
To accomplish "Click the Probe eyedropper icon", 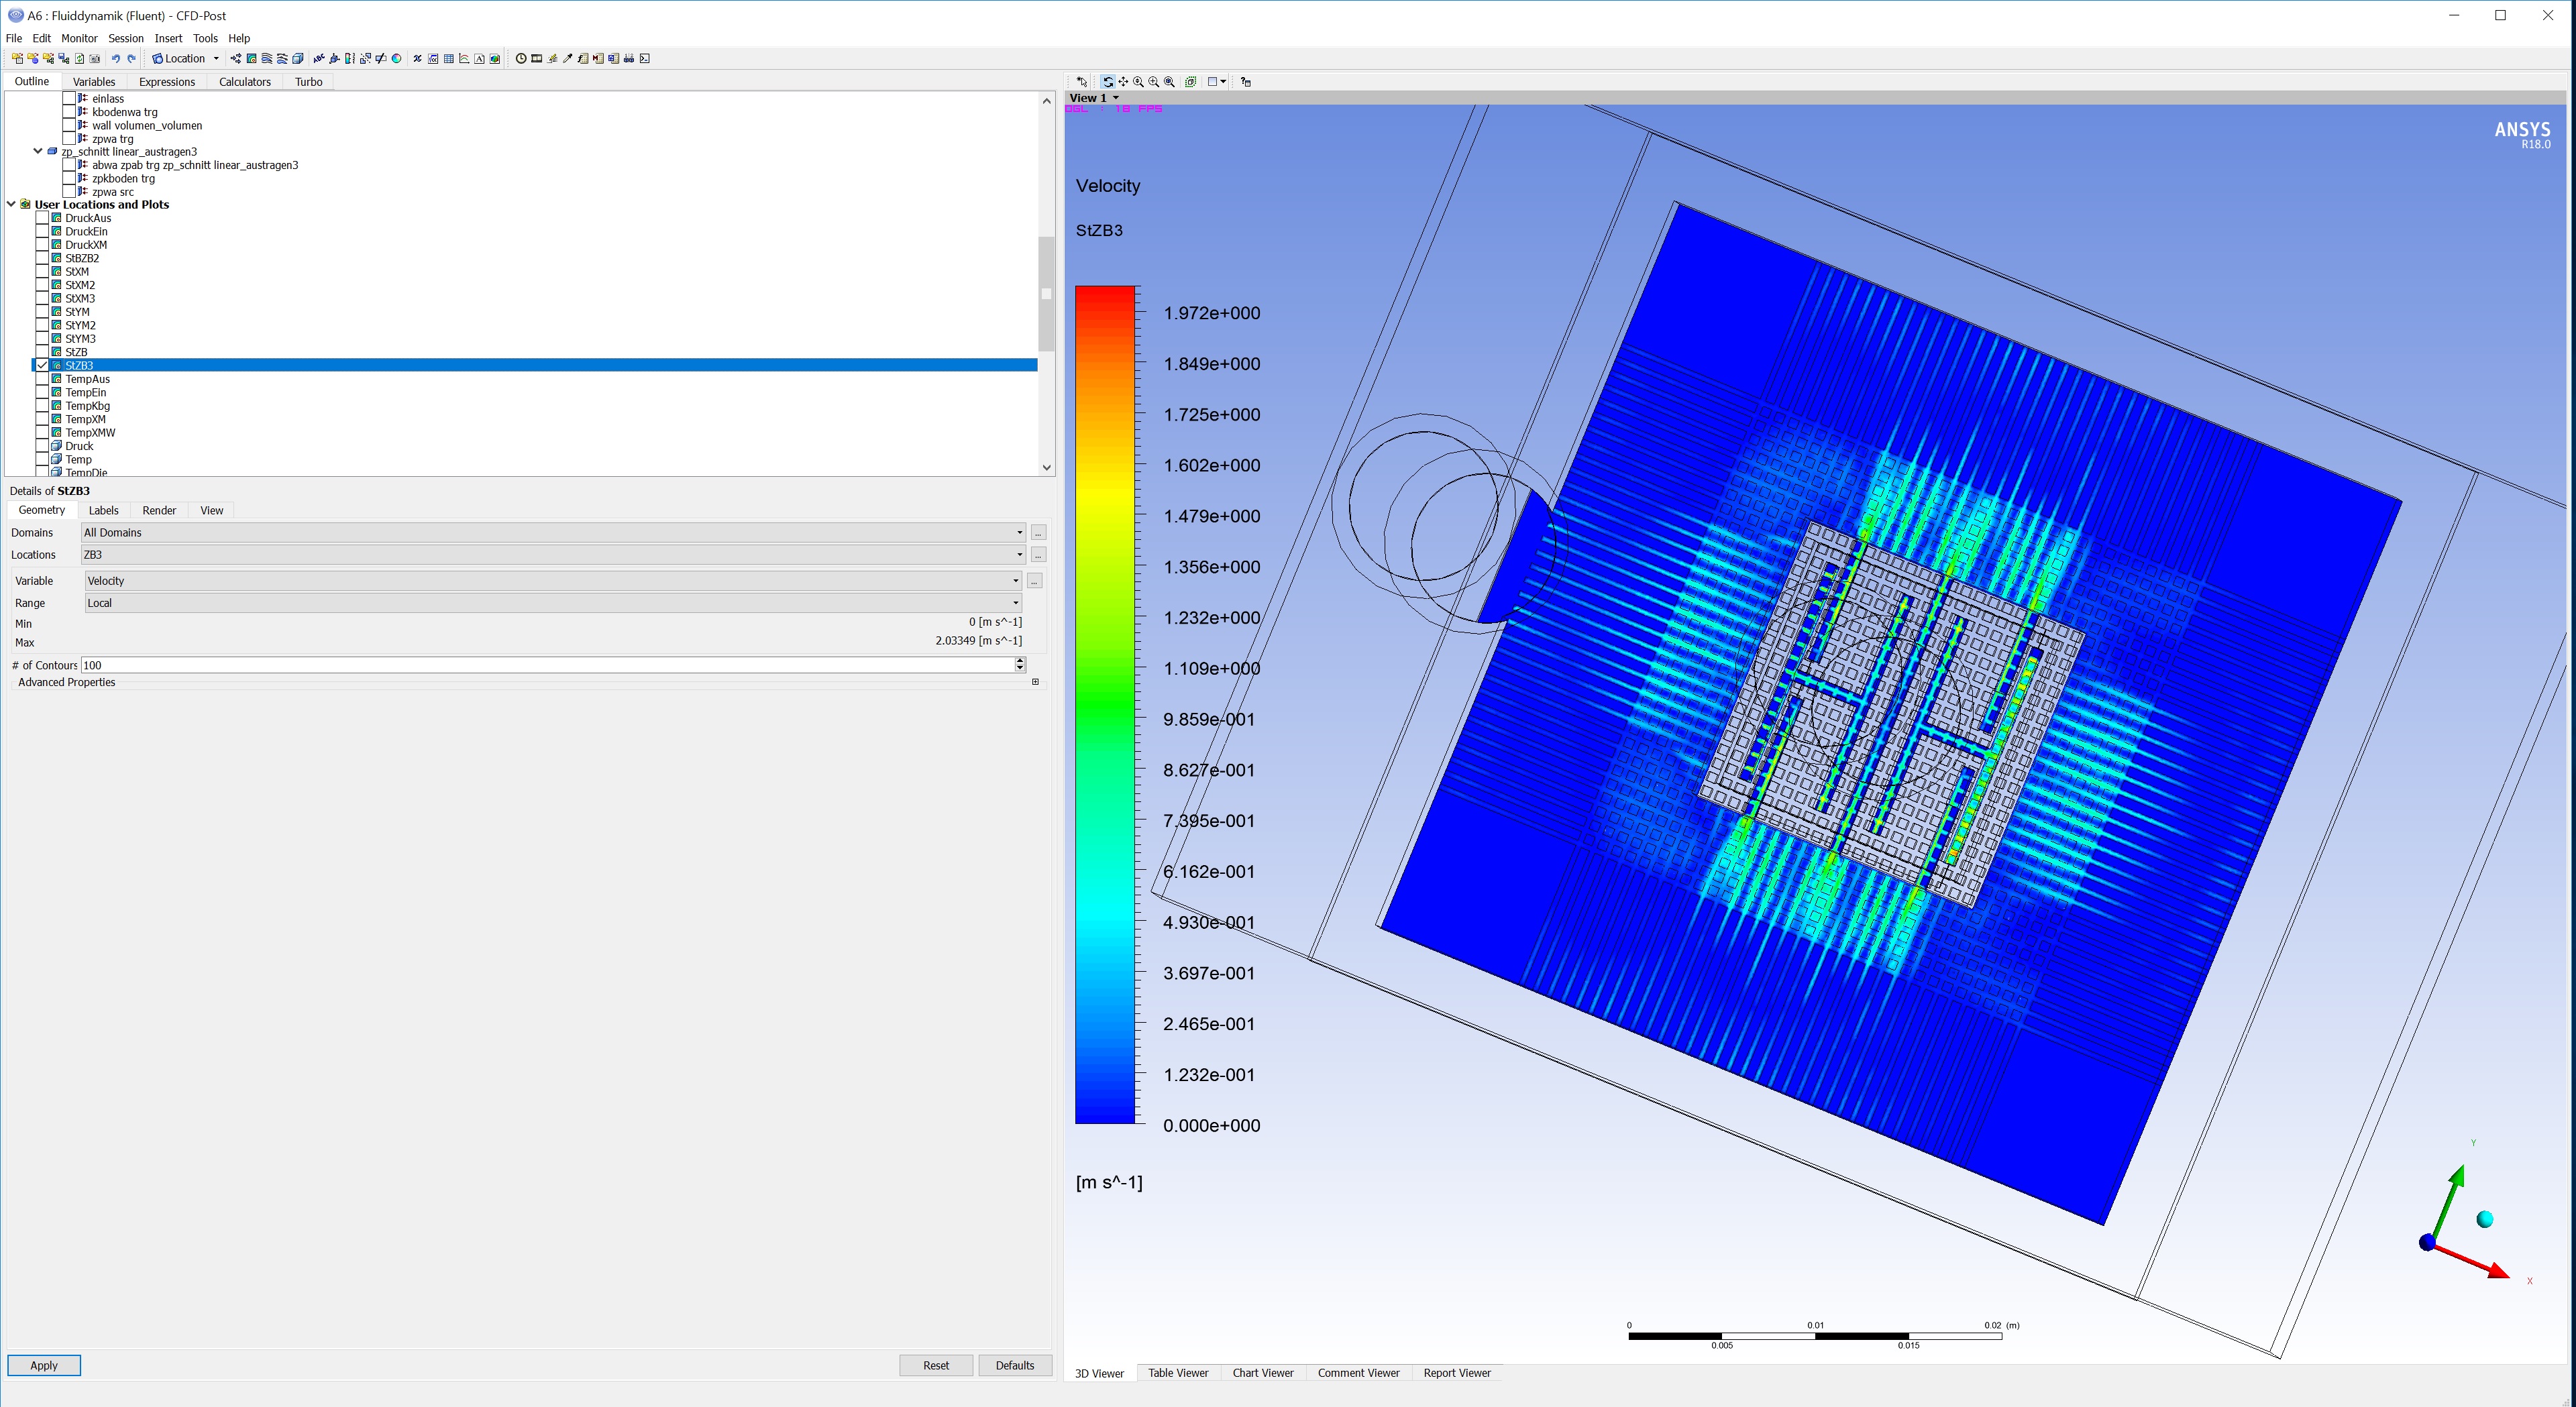I will [568, 59].
